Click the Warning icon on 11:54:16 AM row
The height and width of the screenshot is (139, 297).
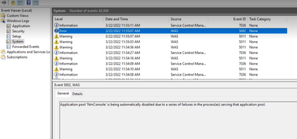pyautogui.click(x=56, y=58)
